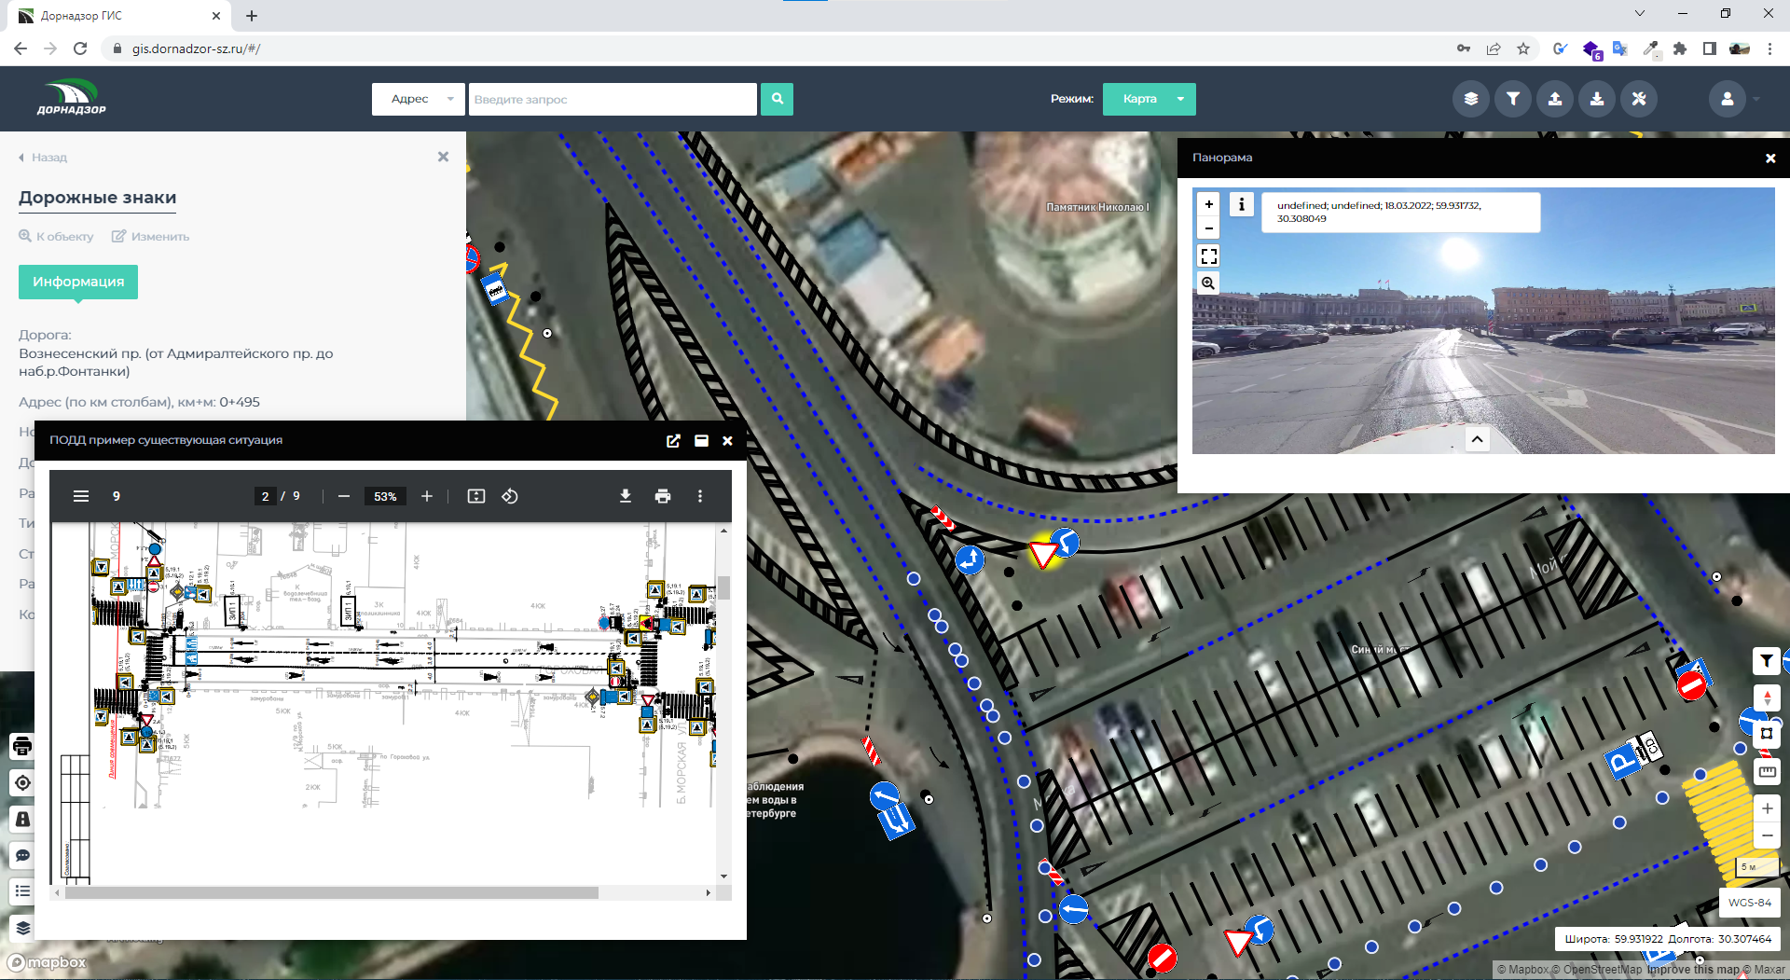Click the map locate target button

point(22,783)
